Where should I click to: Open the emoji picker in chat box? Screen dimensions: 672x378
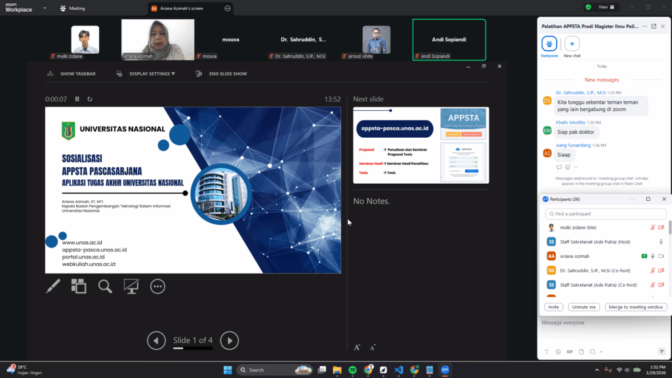(x=558, y=351)
